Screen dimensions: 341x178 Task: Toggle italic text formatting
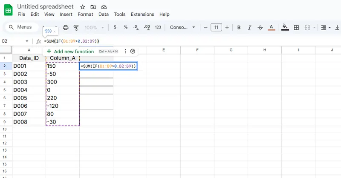pos(250,27)
